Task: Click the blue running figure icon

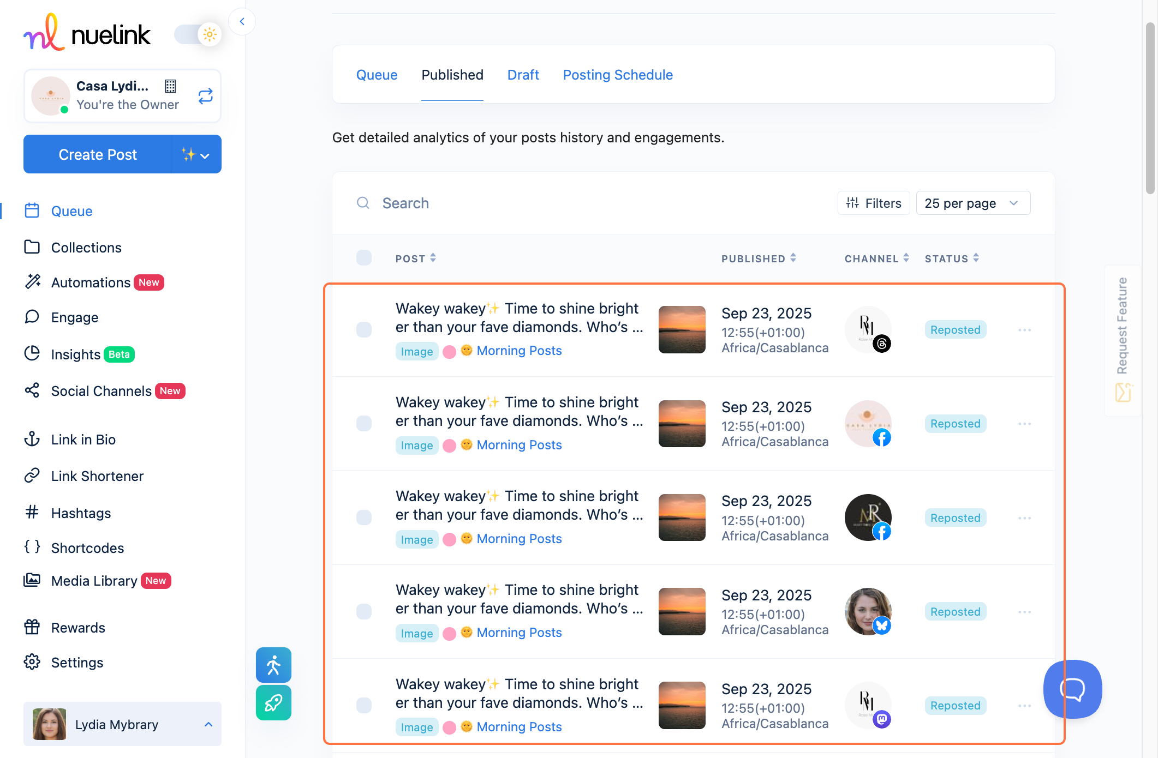Action: pyautogui.click(x=273, y=665)
